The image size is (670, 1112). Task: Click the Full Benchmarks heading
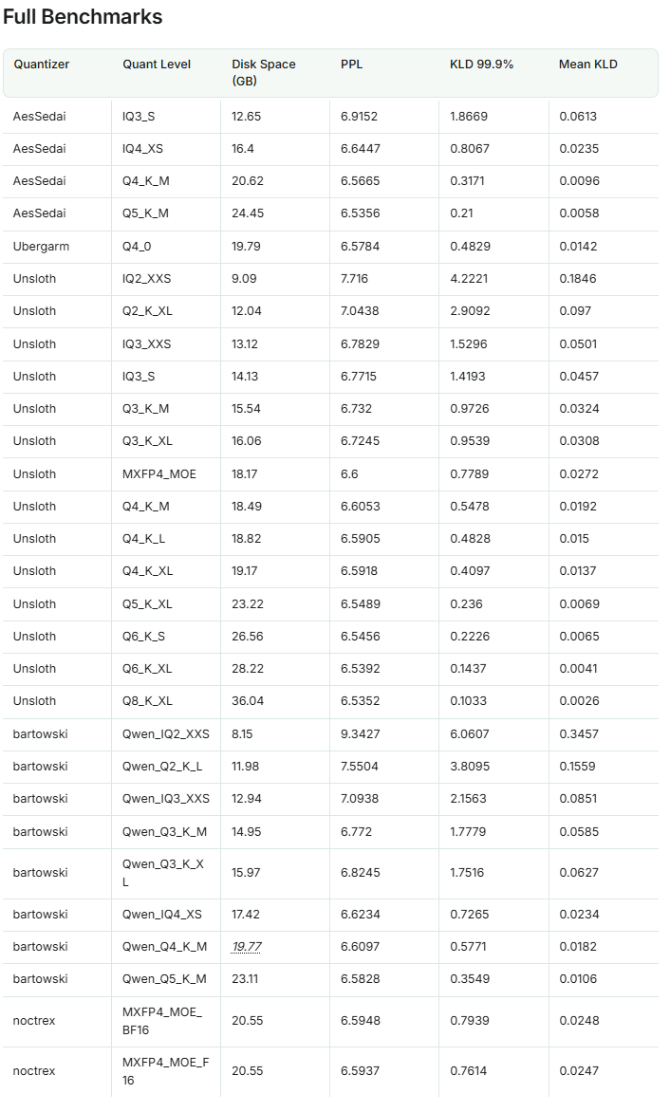[83, 17]
